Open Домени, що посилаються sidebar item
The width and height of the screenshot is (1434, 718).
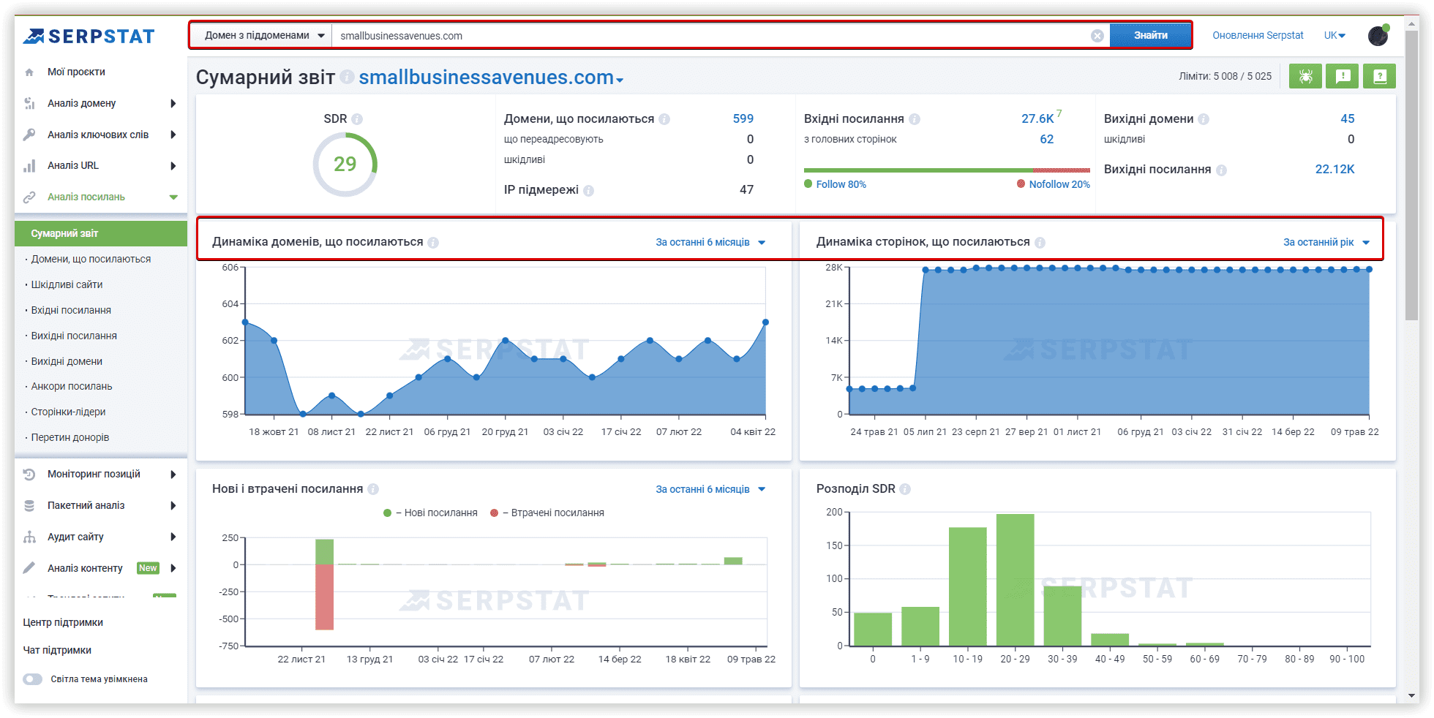pos(91,260)
